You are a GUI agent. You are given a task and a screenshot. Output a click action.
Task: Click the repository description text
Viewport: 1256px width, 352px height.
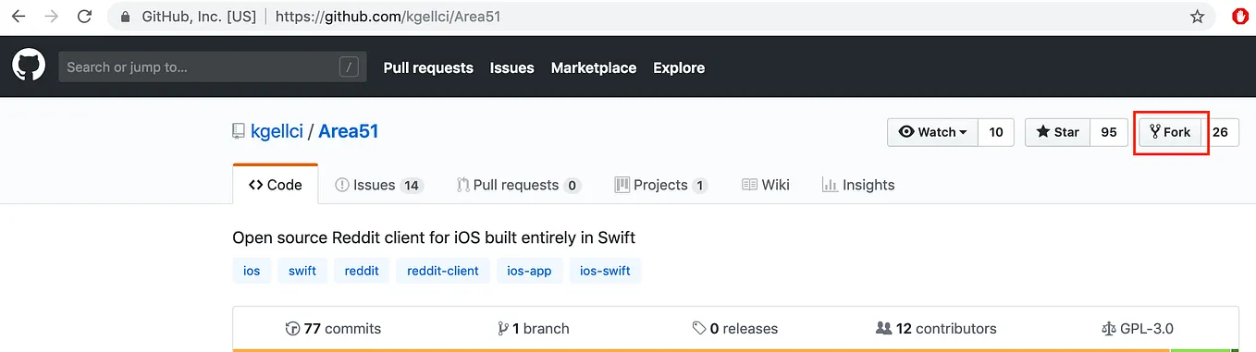pyautogui.click(x=434, y=237)
